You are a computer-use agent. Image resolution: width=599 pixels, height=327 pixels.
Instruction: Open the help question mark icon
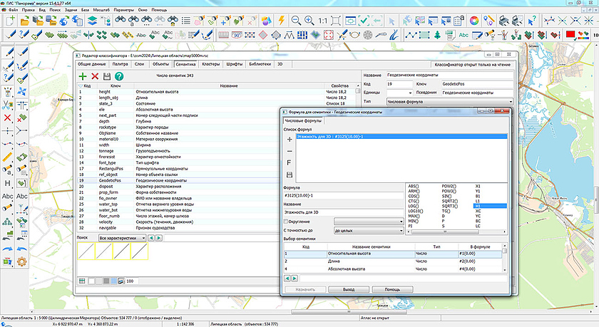click(x=119, y=76)
